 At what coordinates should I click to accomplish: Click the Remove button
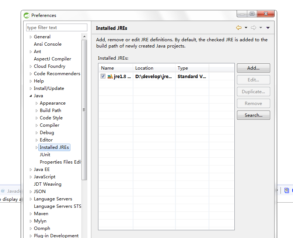(254, 103)
